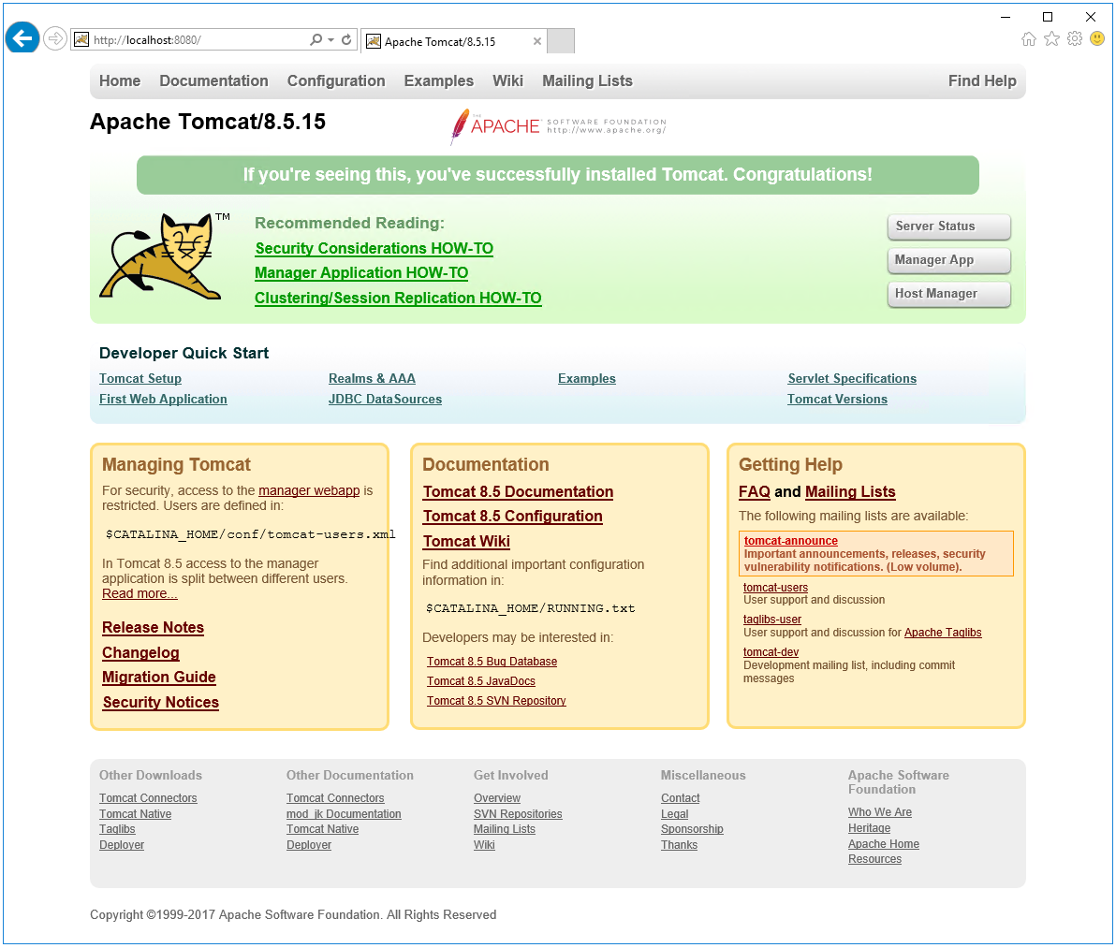Open the Migration Guide link
This screenshot has width=1116, height=948.
coord(159,678)
